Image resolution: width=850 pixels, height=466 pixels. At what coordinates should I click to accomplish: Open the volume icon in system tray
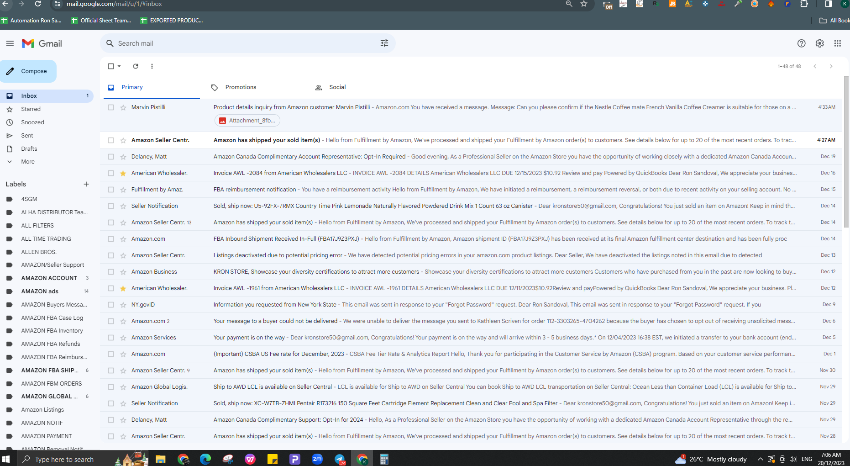(x=793, y=459)
